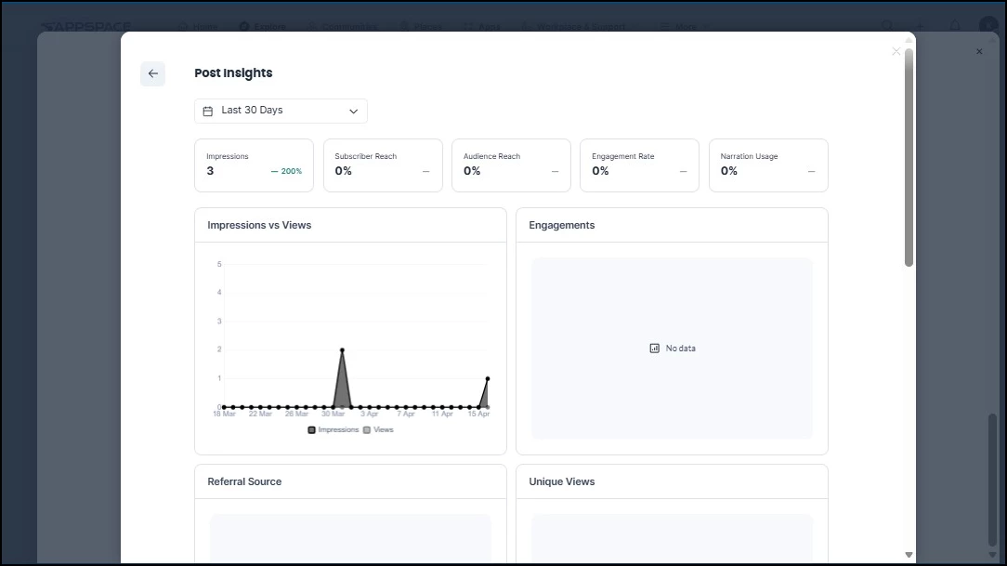
Task: Open the Last 30 Days date range dropdown
Action: [281, 111]
